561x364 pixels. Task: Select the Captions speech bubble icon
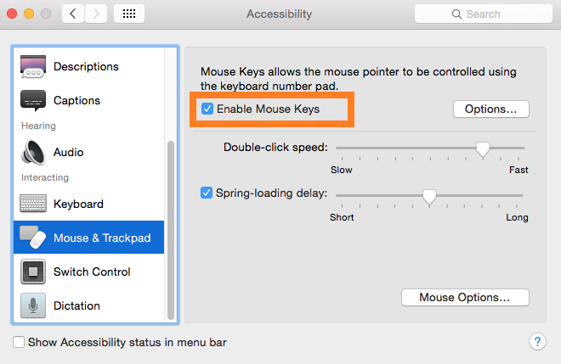point(32,101)
